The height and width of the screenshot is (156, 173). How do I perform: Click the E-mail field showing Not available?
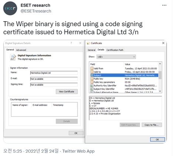coord(54,79)
